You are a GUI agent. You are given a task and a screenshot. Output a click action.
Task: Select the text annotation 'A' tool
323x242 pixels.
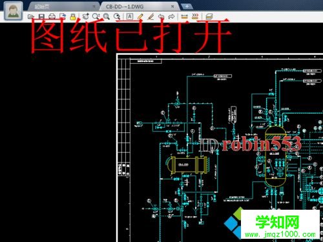pyautogui.click(x=130, y=16)
